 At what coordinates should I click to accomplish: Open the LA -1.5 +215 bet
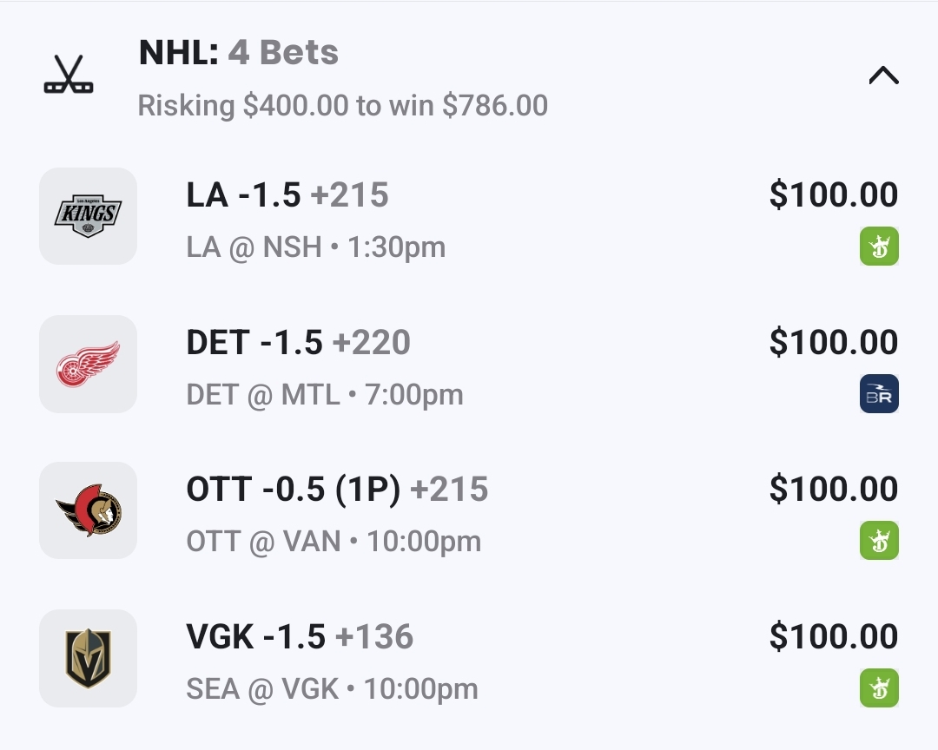tap(287, 195)
